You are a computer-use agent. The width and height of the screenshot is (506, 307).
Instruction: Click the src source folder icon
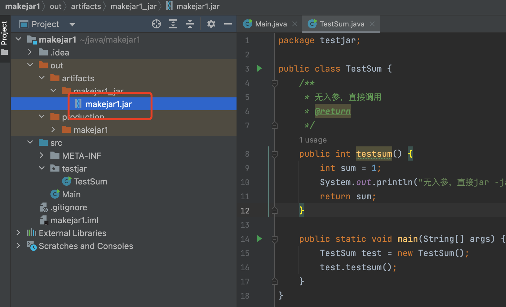pyautogui.click(x=43, y=142)
